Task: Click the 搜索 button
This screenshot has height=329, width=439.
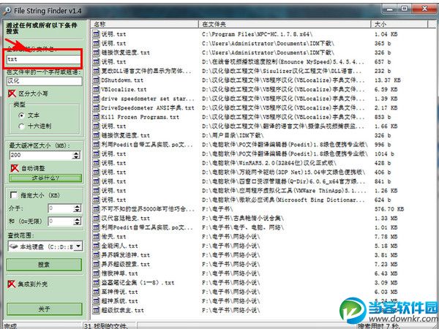Action: point(44,265)
